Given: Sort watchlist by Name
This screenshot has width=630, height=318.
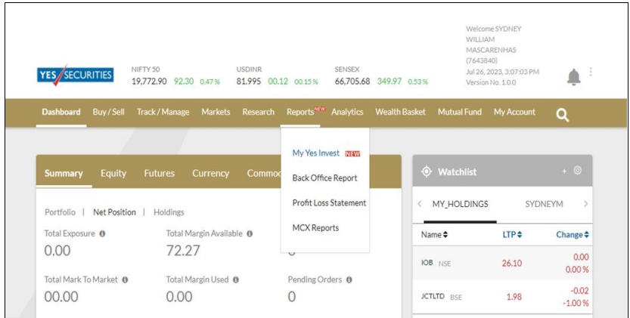Looking at the screenshot, I should click(x=434, y=234).
